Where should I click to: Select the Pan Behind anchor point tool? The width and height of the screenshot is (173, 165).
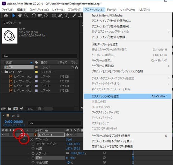pyautogui.click(x=46, y=15)
